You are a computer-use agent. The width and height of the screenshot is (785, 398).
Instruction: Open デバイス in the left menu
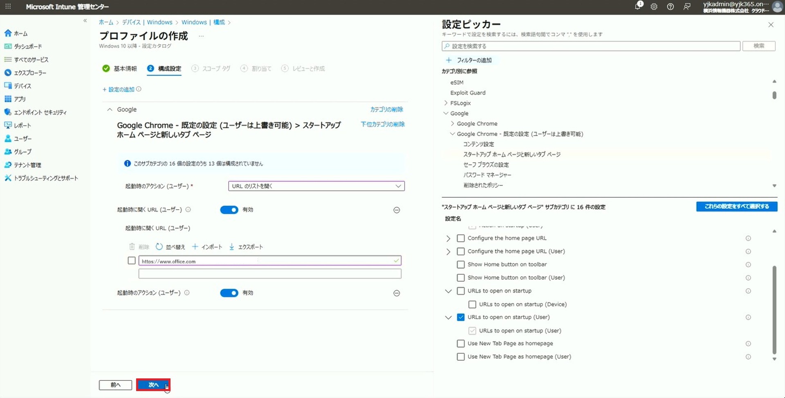coord(22,86)
